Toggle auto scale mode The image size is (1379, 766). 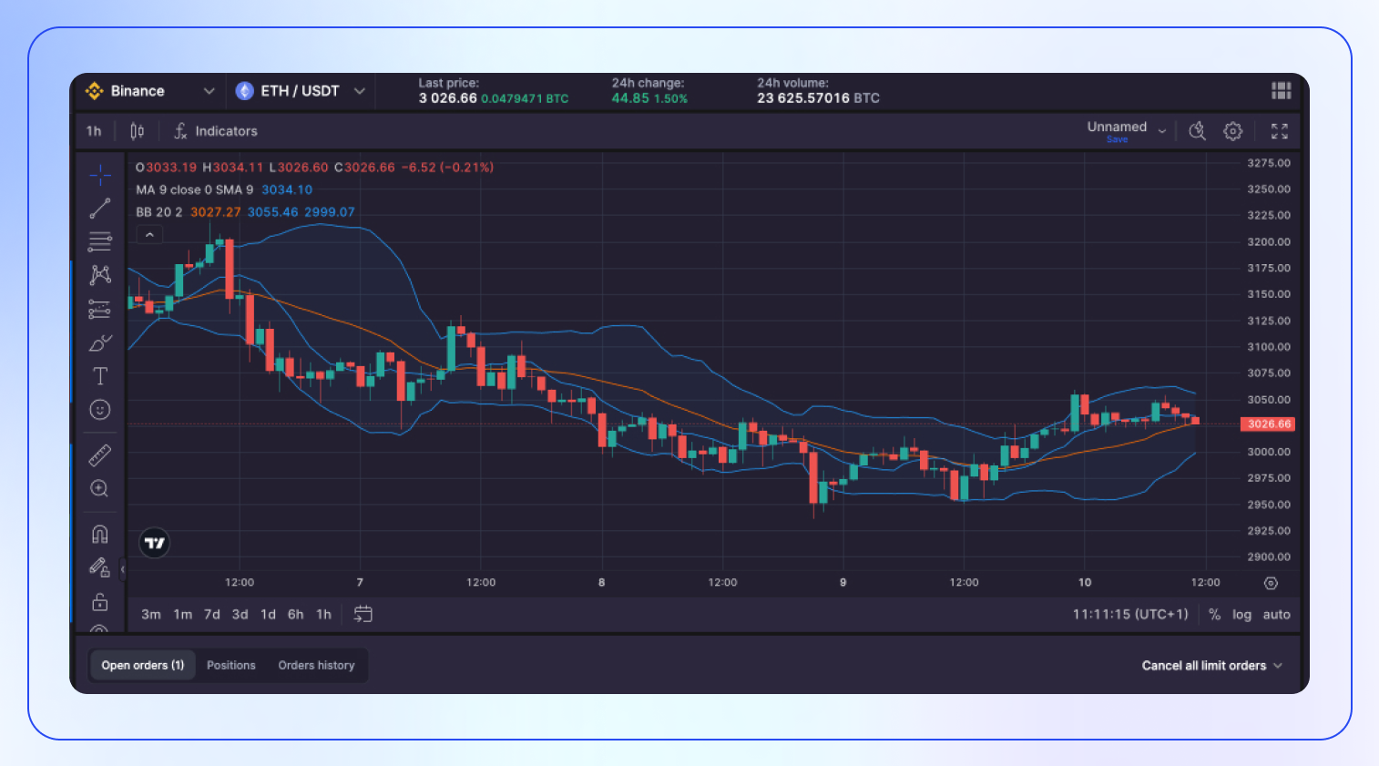coord(1277,615)
